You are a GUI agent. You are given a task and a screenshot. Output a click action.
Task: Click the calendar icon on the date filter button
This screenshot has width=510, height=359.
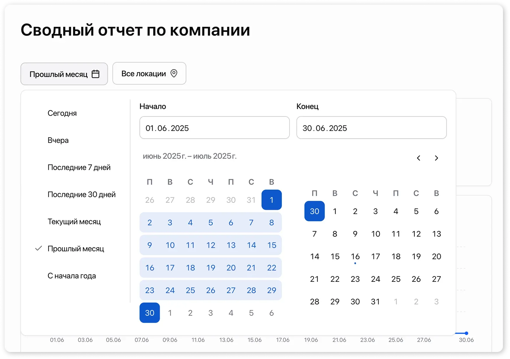coord(95,74)
